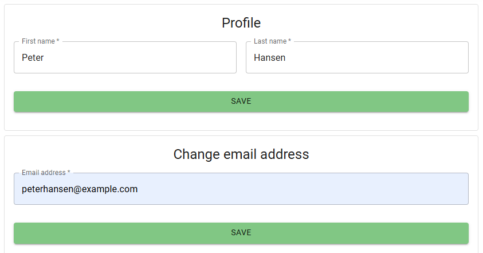Place cursor on the text Peter
Viewport: 483px width, 253px height.
(33, 57)
